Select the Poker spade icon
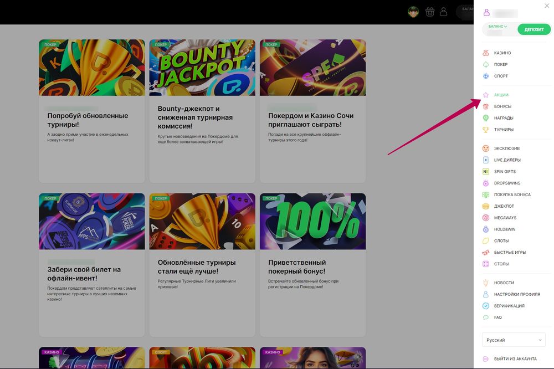Image resolution: width=554 pixels, height=369 pixels. [486, 65]
